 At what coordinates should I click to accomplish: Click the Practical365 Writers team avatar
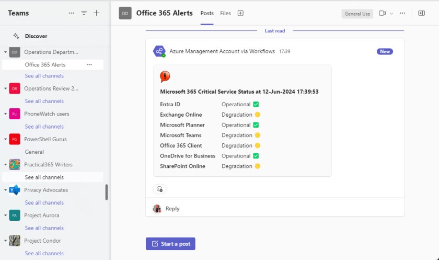point(15,165)
